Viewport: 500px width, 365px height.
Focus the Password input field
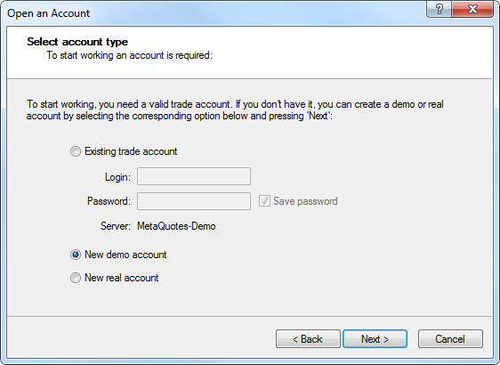194,201
